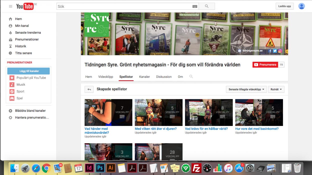Open Safari from the Dock

click(x=36, y=168)
